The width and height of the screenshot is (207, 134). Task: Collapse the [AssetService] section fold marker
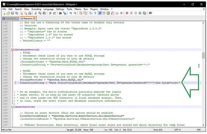coord(13,107)
